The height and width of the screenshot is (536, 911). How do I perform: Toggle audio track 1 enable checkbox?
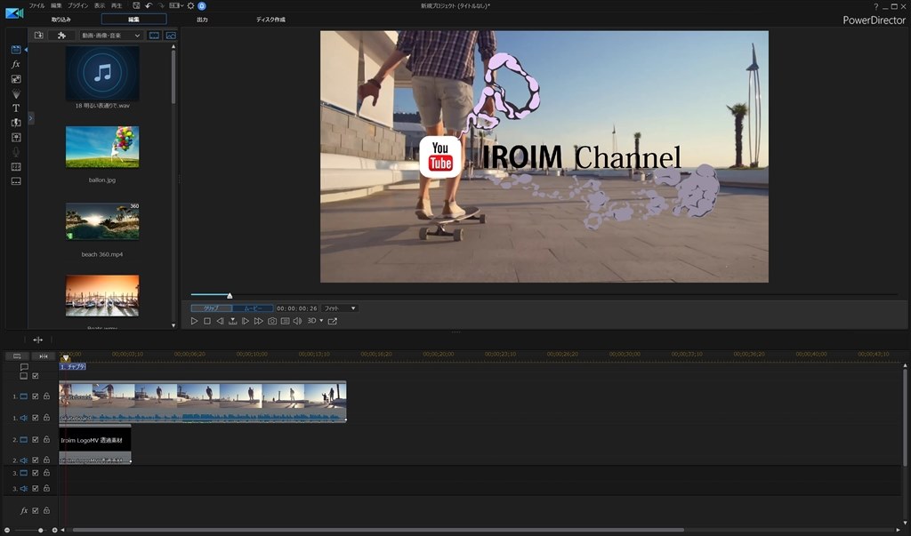coord(36,418)
